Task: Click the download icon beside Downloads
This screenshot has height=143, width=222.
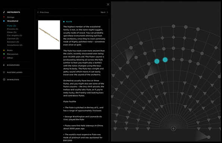Action: coord(4,80)
